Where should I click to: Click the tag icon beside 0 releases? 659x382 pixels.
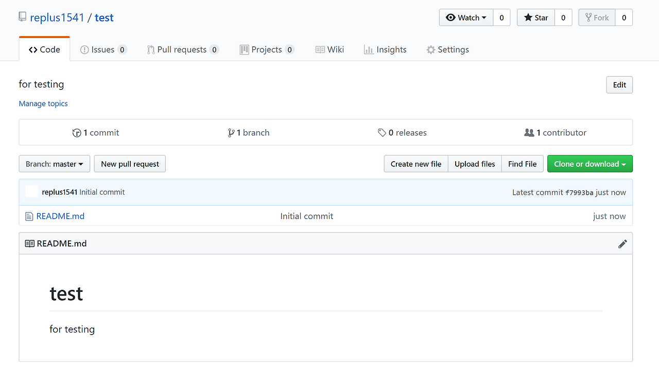(382, 133)
